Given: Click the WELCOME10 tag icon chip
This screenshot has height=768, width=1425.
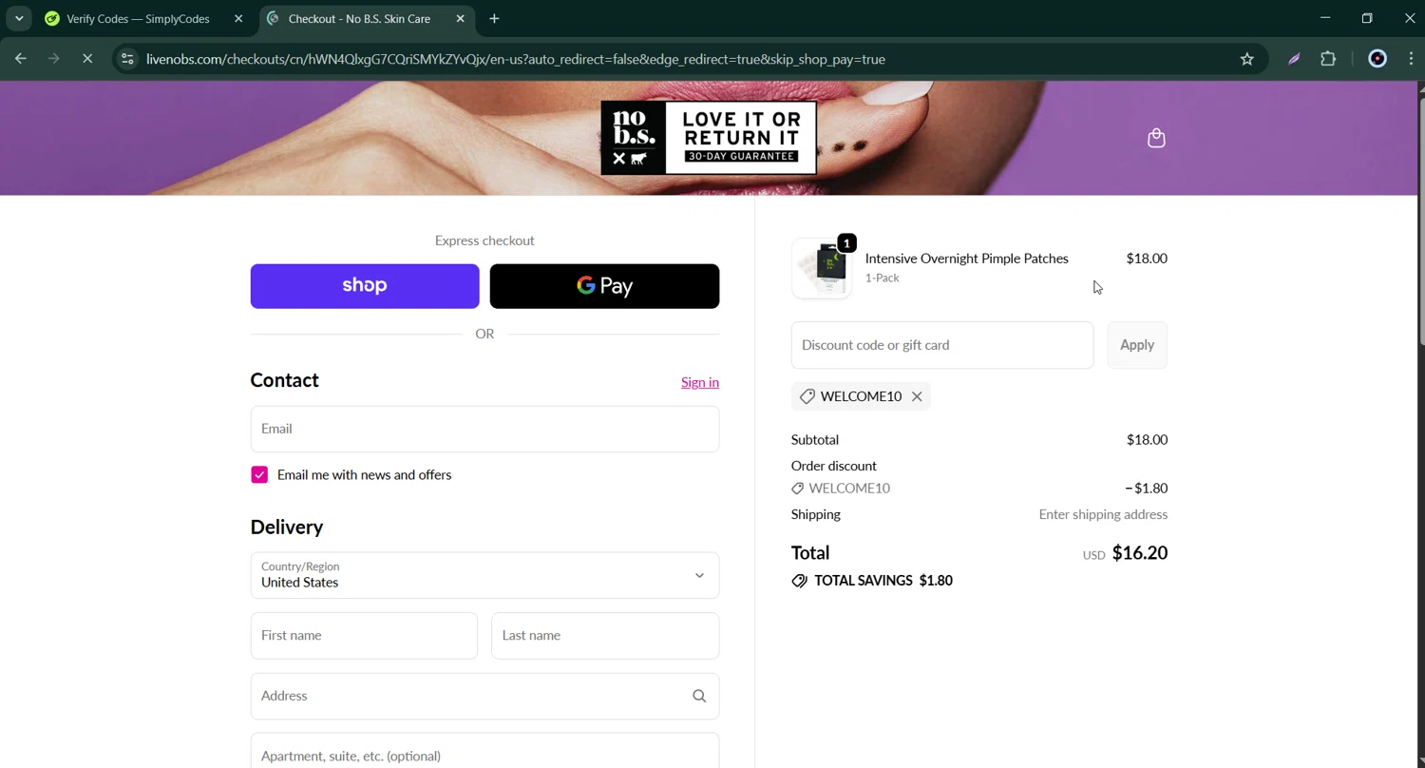Looking at the screenshot, I should [861, 396].
